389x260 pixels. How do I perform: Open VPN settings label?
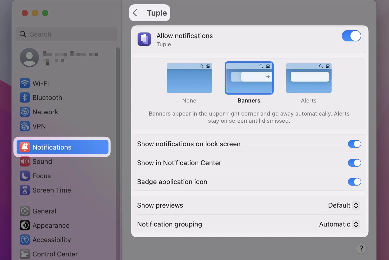point(39,126)
